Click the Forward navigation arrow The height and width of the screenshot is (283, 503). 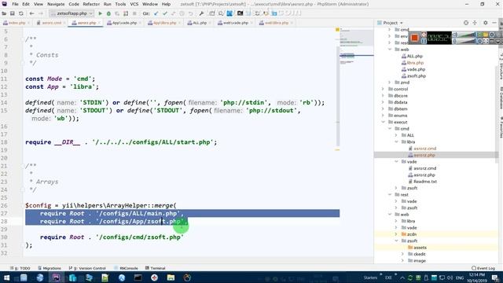point(40,13)
